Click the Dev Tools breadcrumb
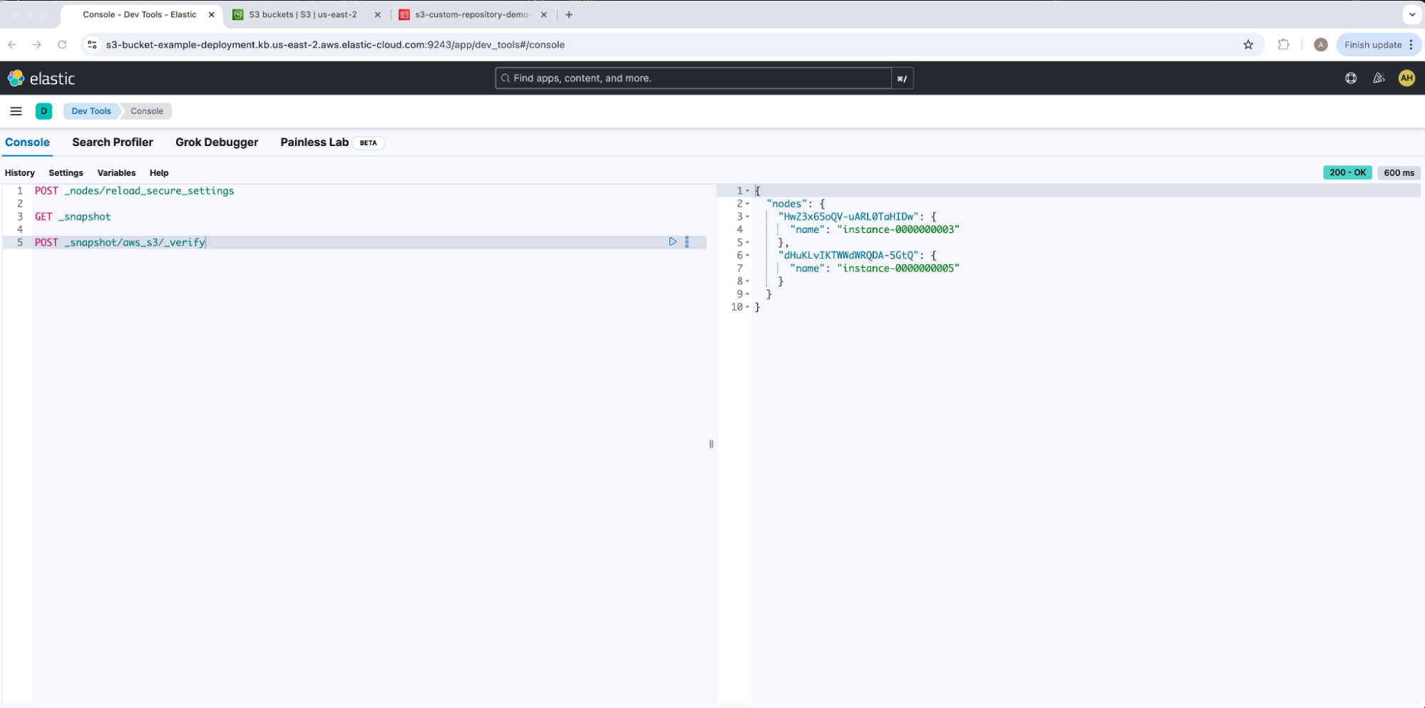Viewport: 1425px width, 708px height. (x=91, y=111)
